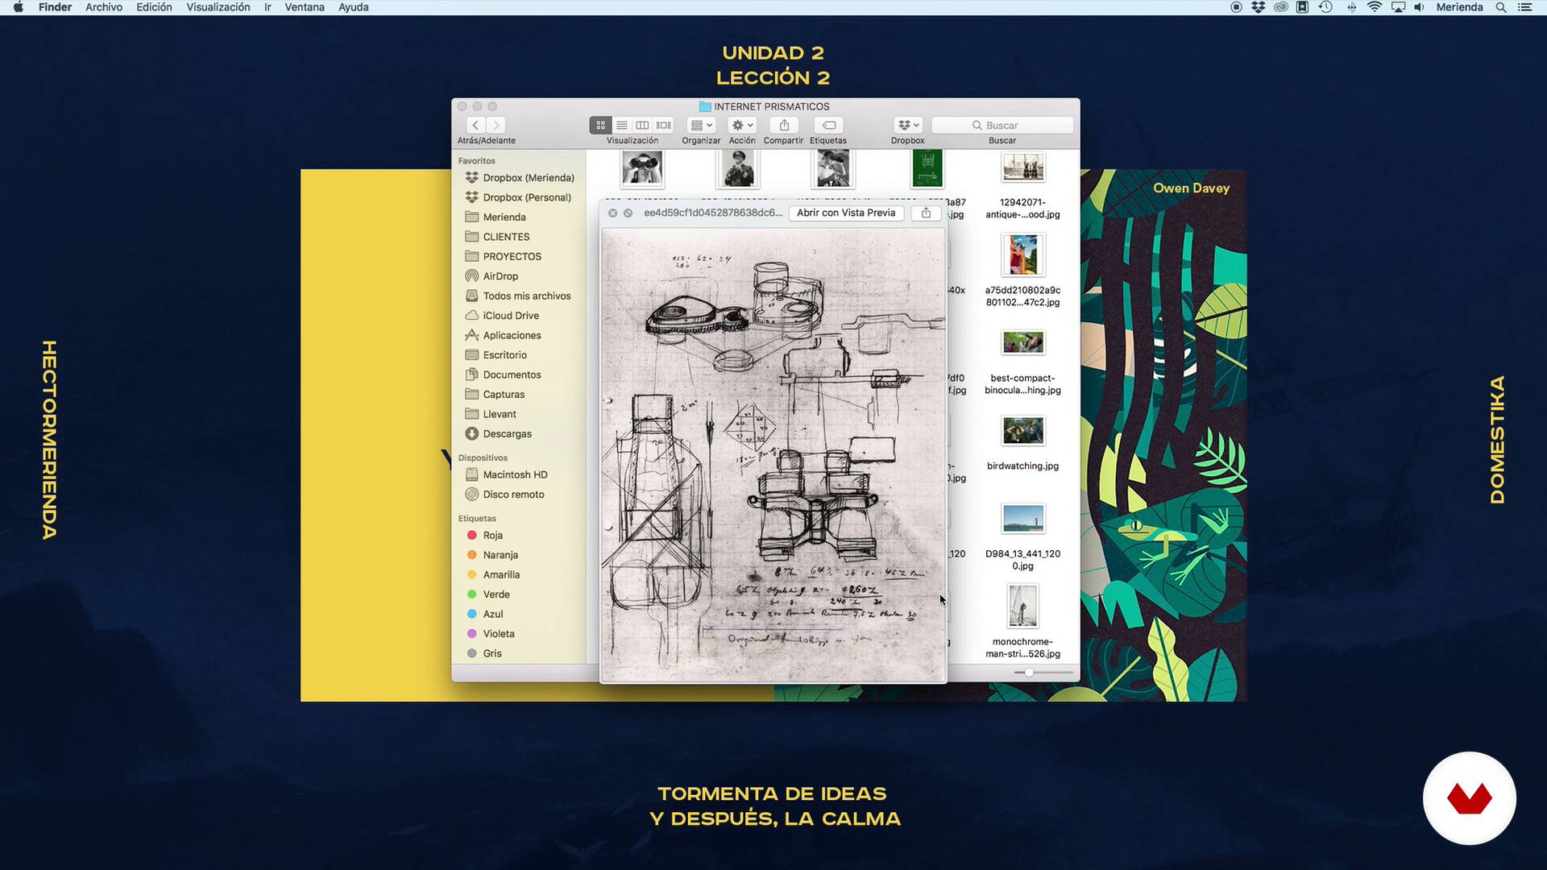
Task: Open the Ir menu
Action: (268, 7)
